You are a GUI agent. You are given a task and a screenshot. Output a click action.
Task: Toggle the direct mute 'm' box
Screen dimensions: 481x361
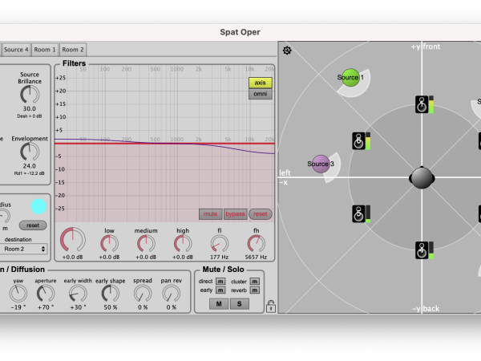coord(220,282)
